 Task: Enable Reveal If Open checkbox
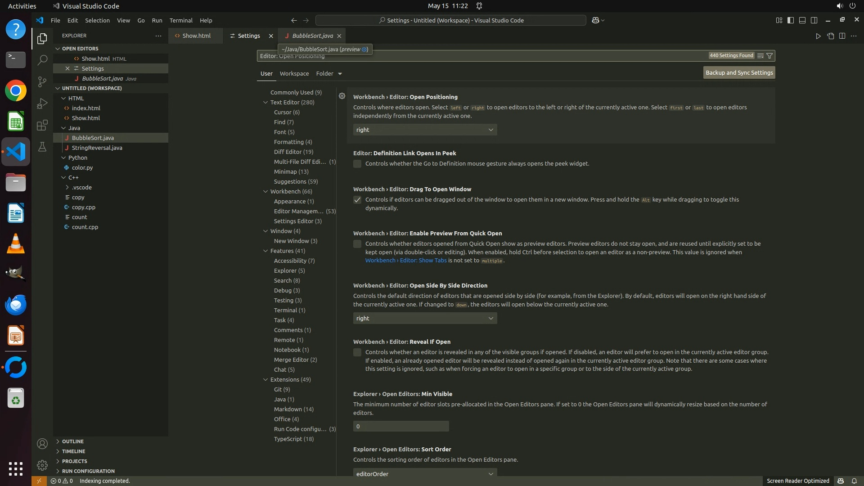(x=357, y=352)
